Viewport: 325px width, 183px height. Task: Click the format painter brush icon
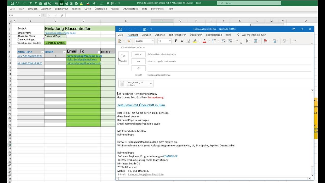129,41
